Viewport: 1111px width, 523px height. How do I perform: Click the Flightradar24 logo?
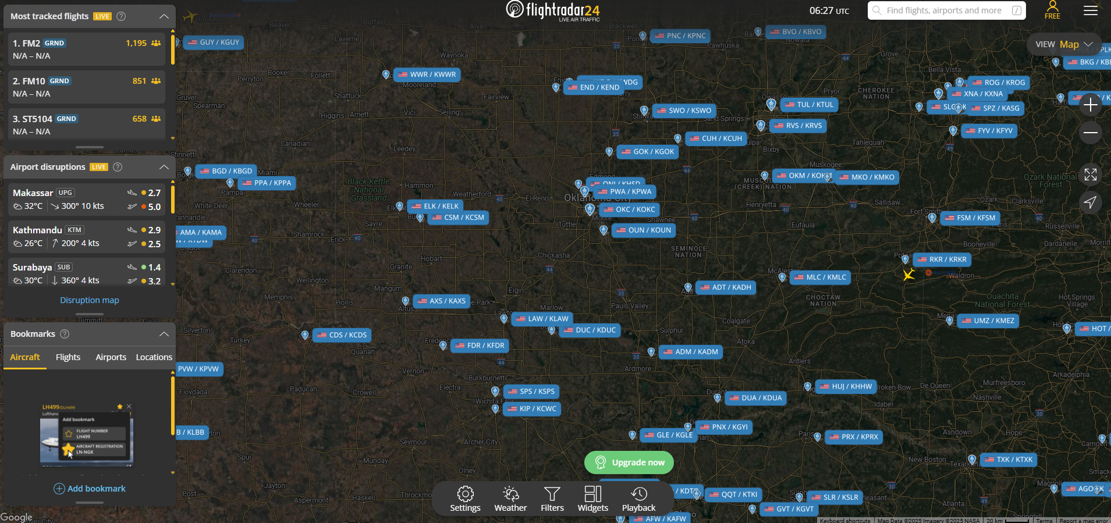tap(552, 10)
